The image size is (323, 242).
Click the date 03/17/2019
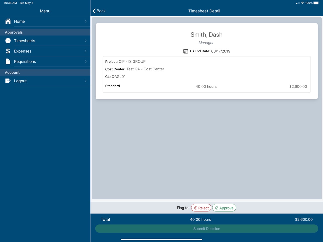pyautogui.click(x=221, y=51)
